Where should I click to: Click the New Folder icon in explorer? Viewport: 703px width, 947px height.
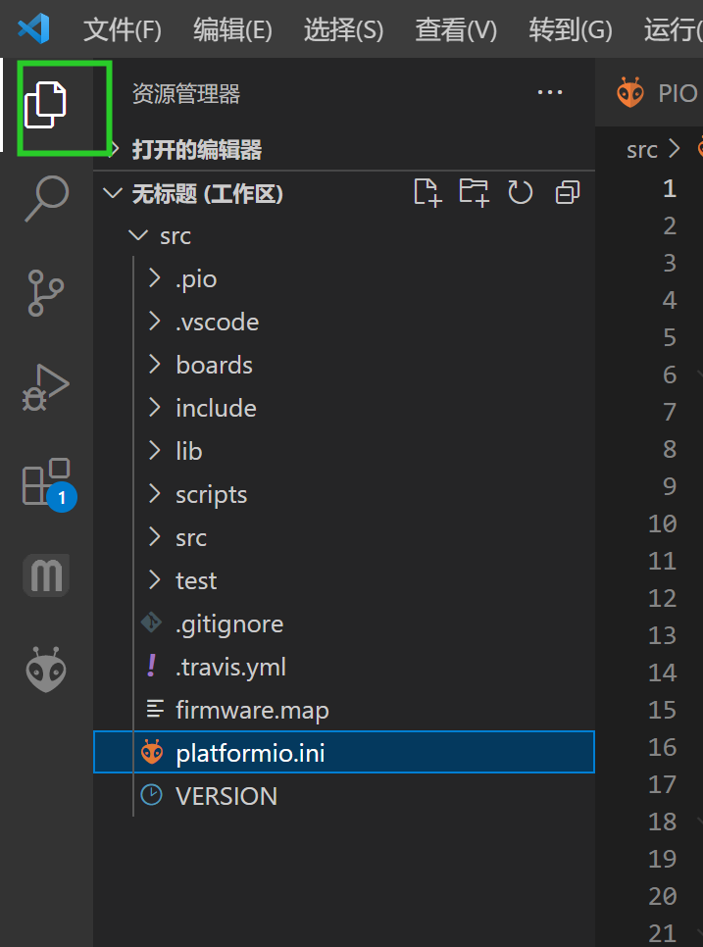(x=474, y=193)
